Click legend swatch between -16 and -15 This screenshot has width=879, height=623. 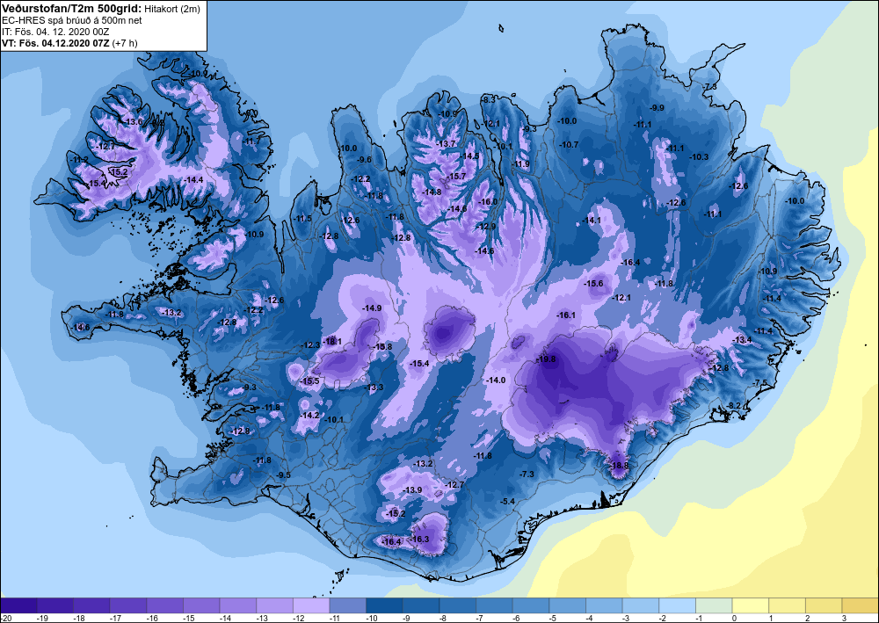pos(165,605)
